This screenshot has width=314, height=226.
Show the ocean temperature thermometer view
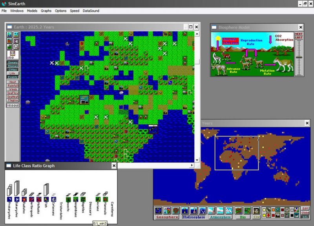[194, 211]
